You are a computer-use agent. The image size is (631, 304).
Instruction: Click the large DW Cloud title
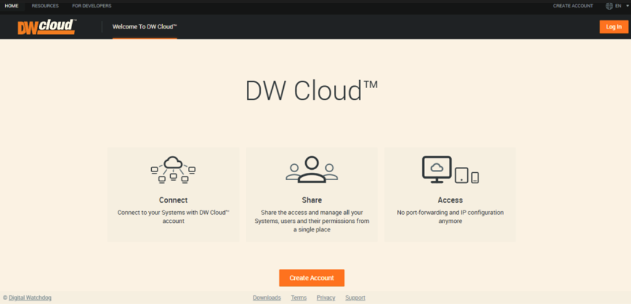(312, 90)
